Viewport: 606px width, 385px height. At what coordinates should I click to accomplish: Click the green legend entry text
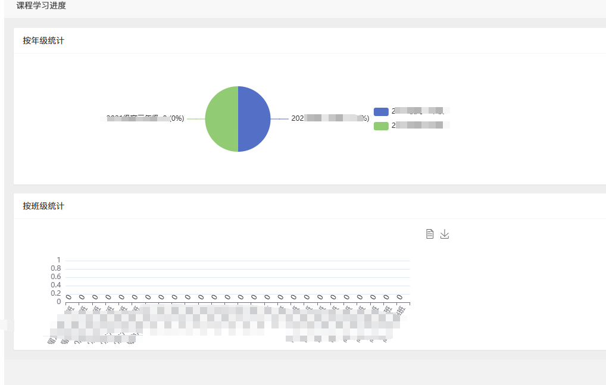coord(420,125)
